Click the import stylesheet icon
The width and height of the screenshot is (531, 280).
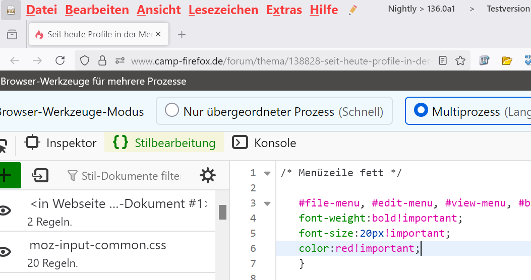(40, 176)
